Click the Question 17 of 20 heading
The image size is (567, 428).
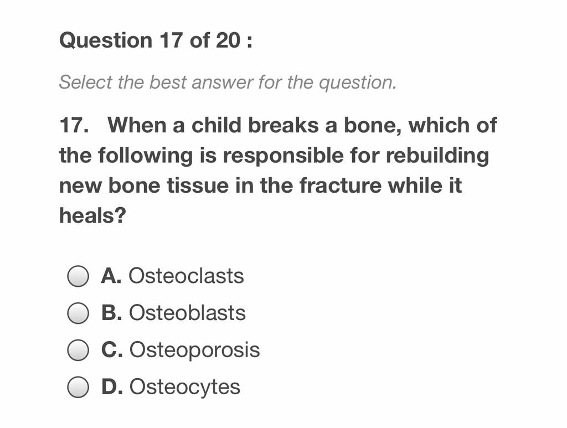pyautogui.click(x=156, y=40)
